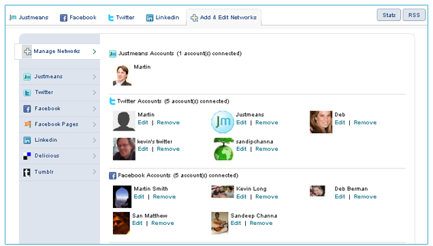Edit Martin Smith's Facebook account

pos(139,196)
